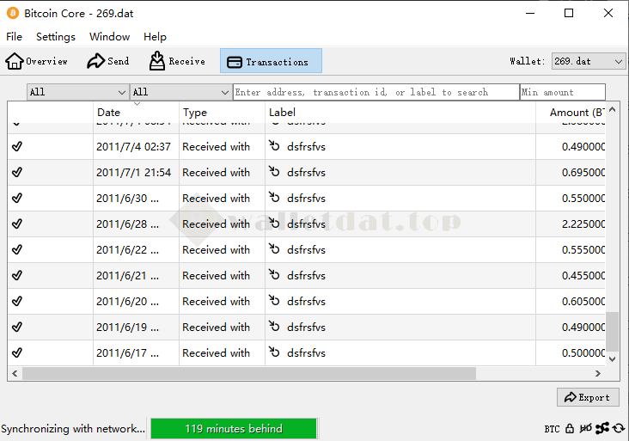Click the network connections icon
Viewport: 629px width, 441px height.
tap(602, 428)
